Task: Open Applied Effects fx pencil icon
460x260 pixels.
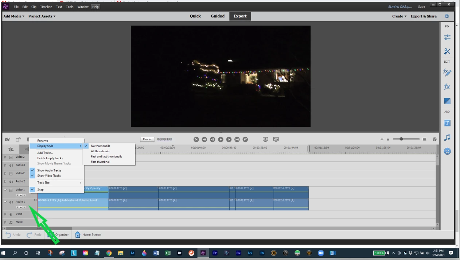Action: 447,72
